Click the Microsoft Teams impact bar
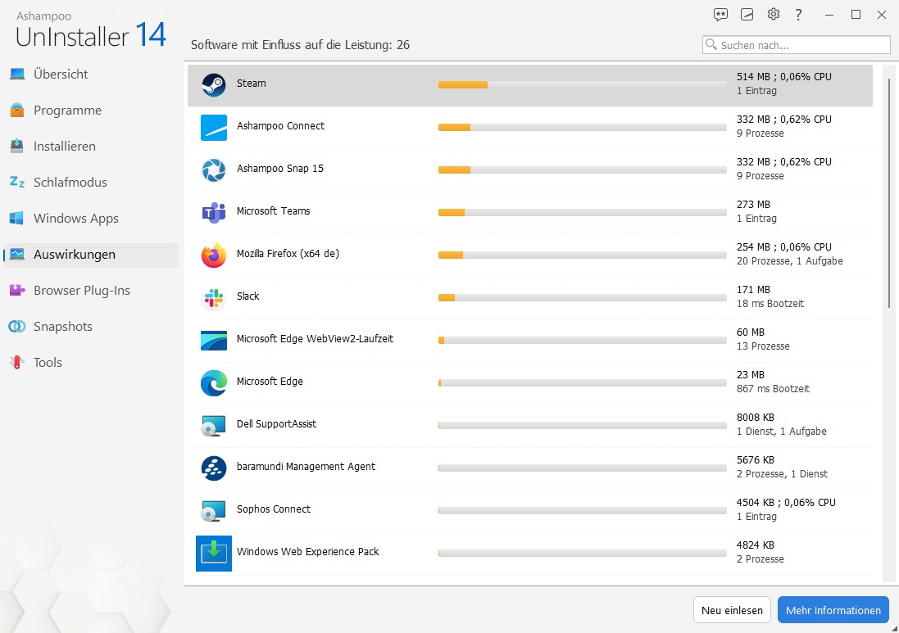The image size is (899, 633). point(582,213)
